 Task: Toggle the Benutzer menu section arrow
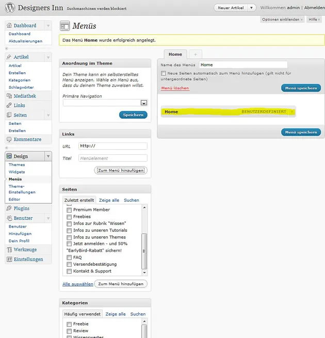click(48, 218)
